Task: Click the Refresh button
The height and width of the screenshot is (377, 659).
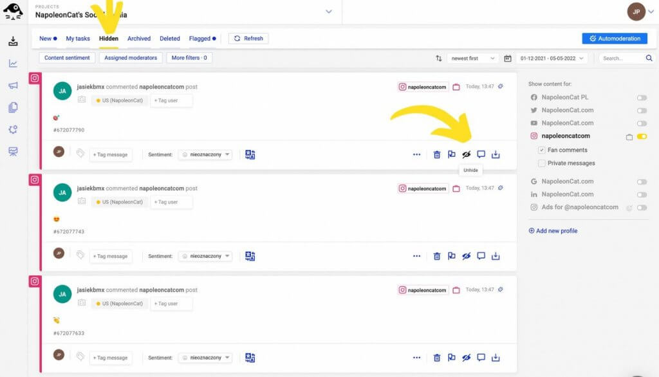Action: pos(248,39)
